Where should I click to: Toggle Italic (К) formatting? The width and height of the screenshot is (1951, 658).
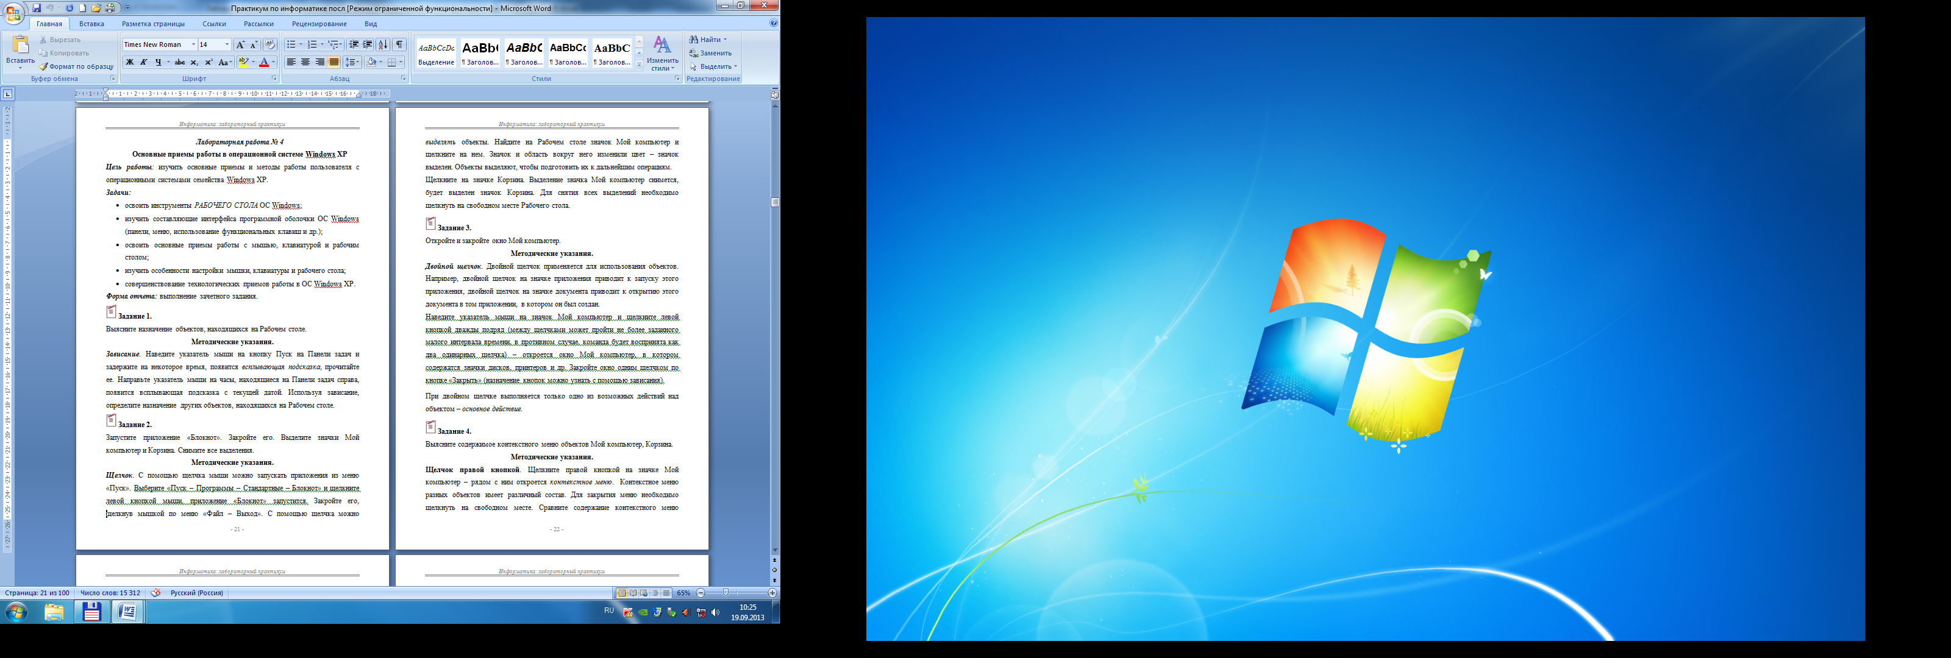144,62
